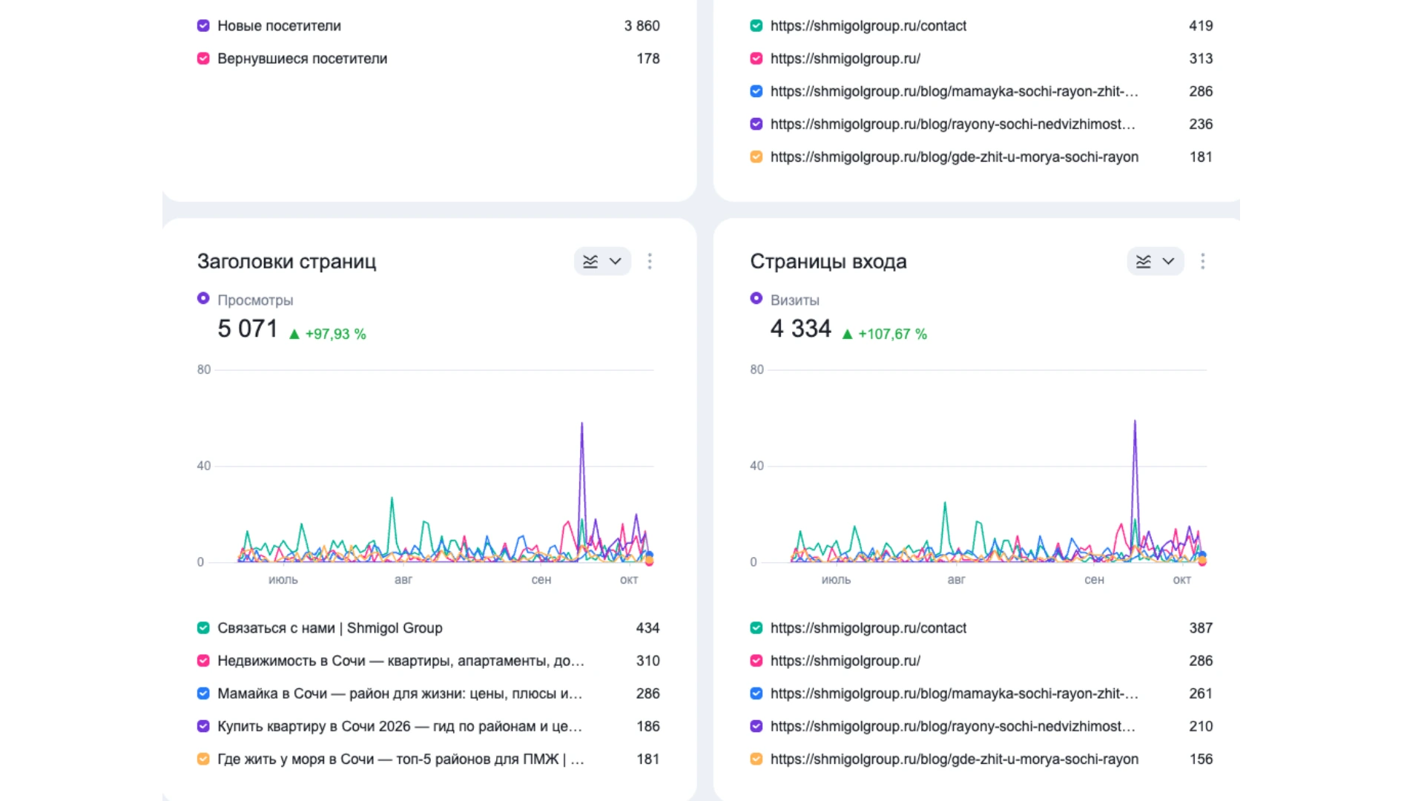Viewport: 1424px width, 801px height.
Task: Open three-dot menu of Страницы входа widget
Action: 1203,261
